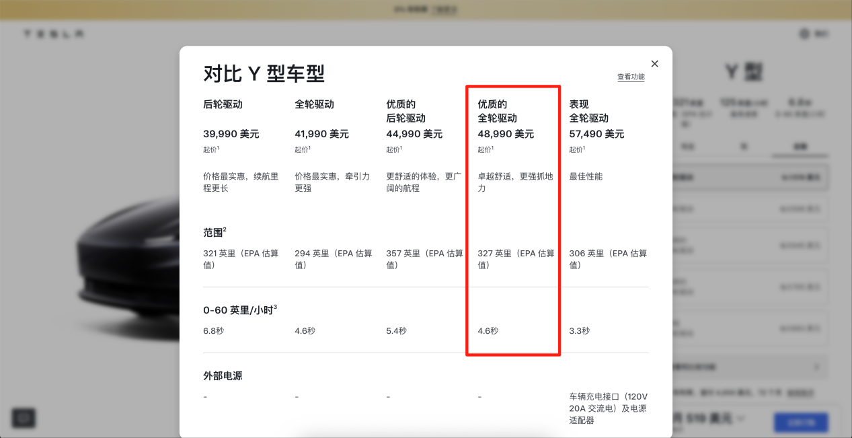Image resolution: width=852 pixels, height=438 pixels.
Task: Expand the monthly payment chevron dropdown
Action: (741, 418)
